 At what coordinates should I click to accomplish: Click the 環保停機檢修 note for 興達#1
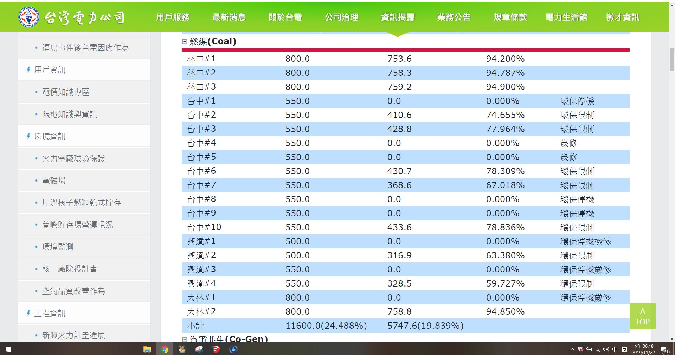585,241
